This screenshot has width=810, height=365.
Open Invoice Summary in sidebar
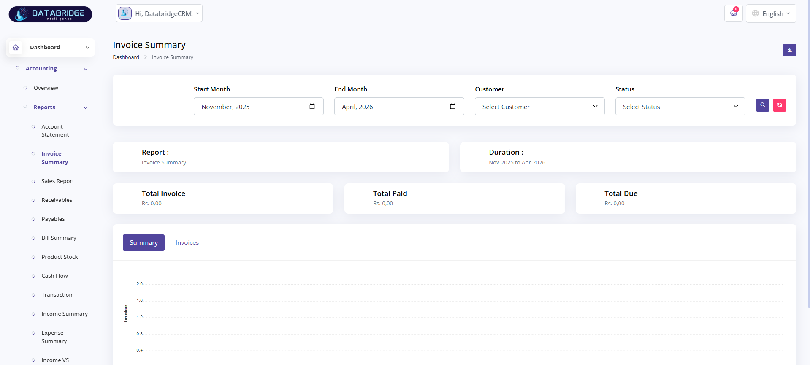(54, 158)
